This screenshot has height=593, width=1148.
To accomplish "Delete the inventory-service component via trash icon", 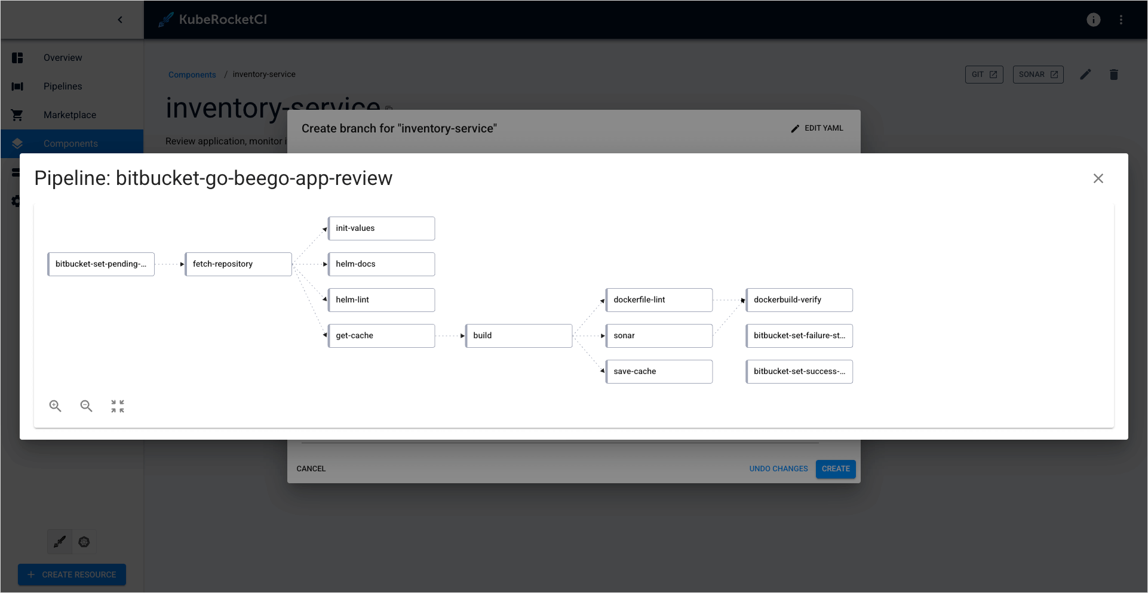I will tap(1113, 75).
